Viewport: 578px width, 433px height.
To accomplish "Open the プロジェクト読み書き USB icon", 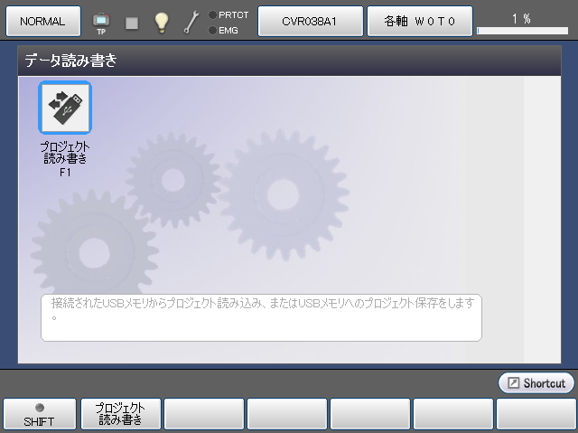I will [x=64, y=108].
